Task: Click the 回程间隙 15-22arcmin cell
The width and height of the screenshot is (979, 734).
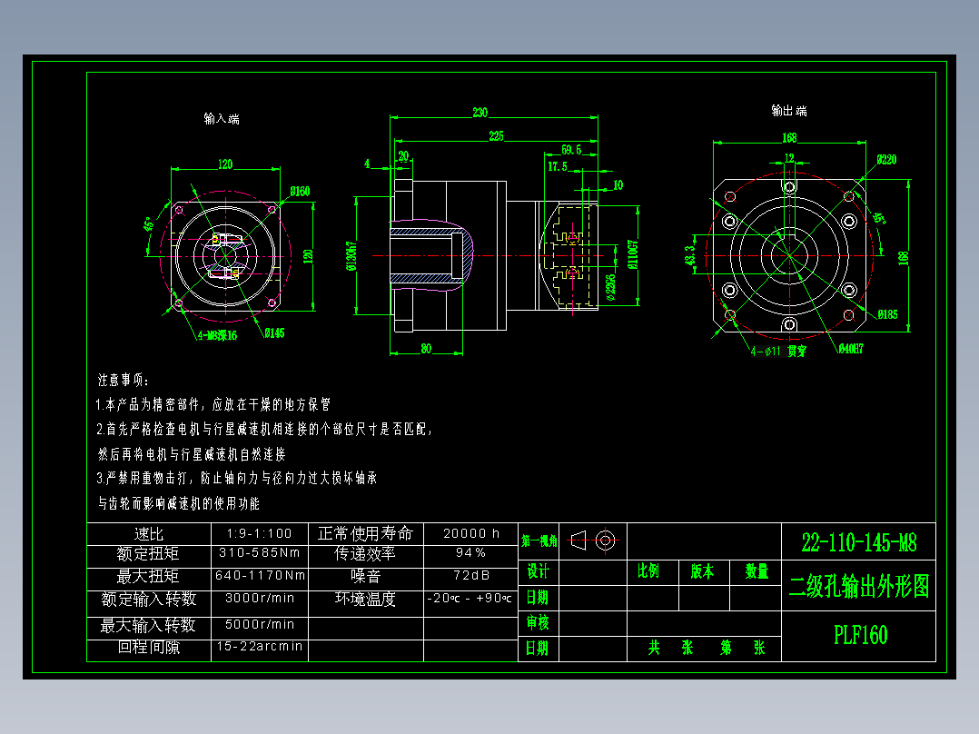Action: click(x=259, y=647)
